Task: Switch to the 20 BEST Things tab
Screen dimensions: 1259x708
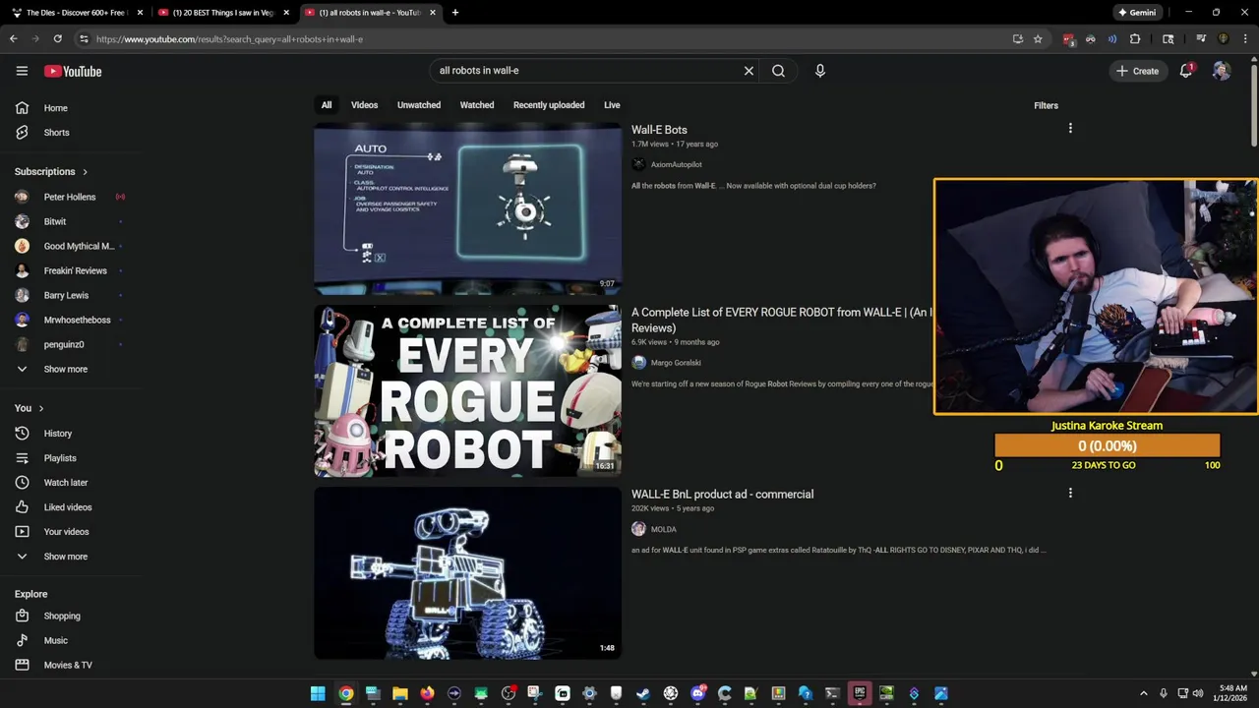Action: tap(224, 13)
